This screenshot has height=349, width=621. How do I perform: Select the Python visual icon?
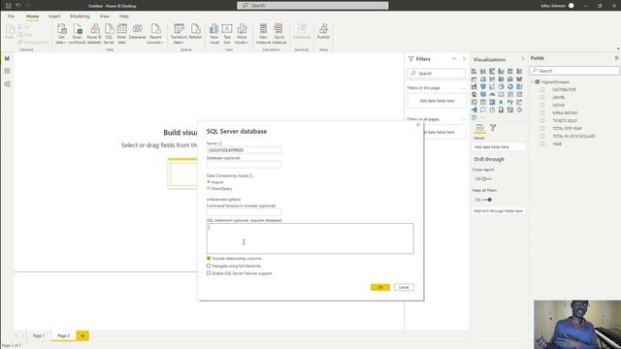[x=510, y=102]
